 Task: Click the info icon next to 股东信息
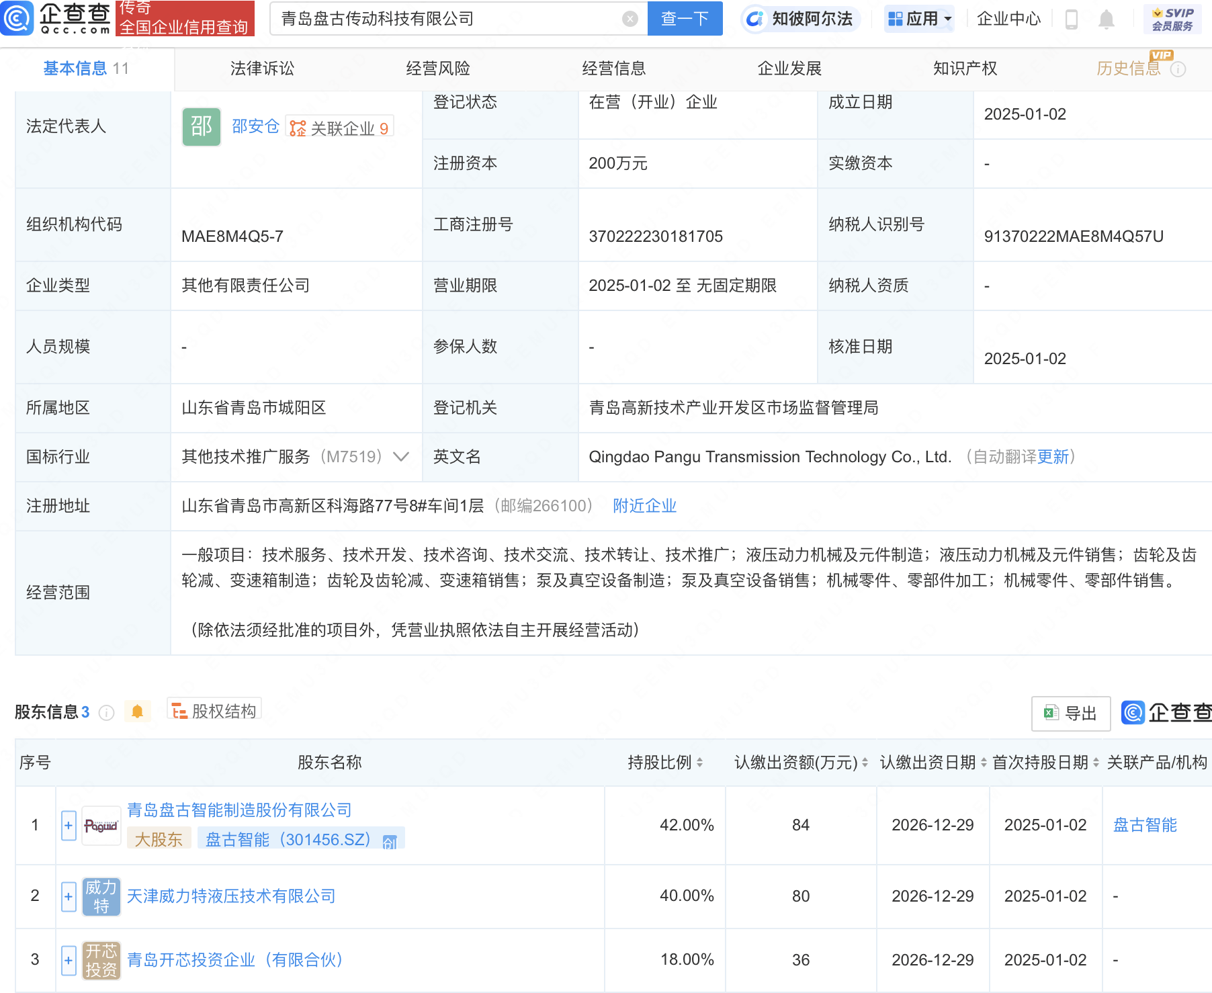click(106, 713)
